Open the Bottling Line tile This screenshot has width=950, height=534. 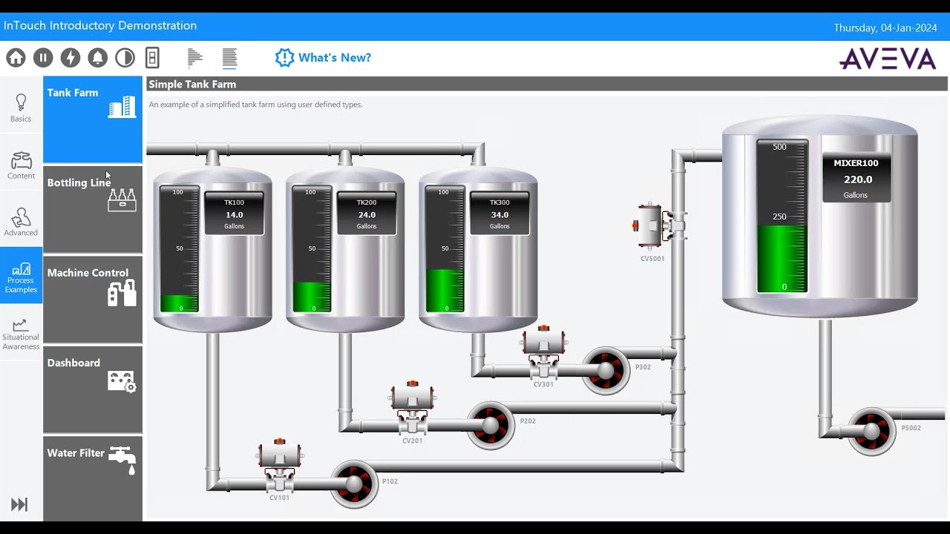[x=93, y=209]
